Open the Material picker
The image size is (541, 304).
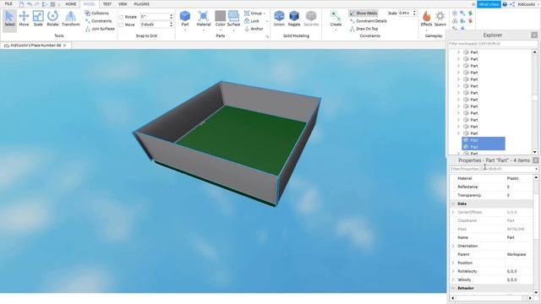pyautogui.click(x=203, y=19)
